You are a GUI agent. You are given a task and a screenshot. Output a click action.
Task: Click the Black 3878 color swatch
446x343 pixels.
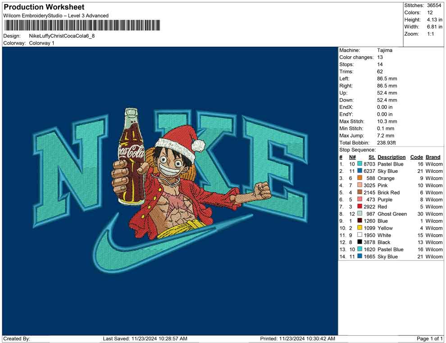pyautogui.click(x=360, y=242)
